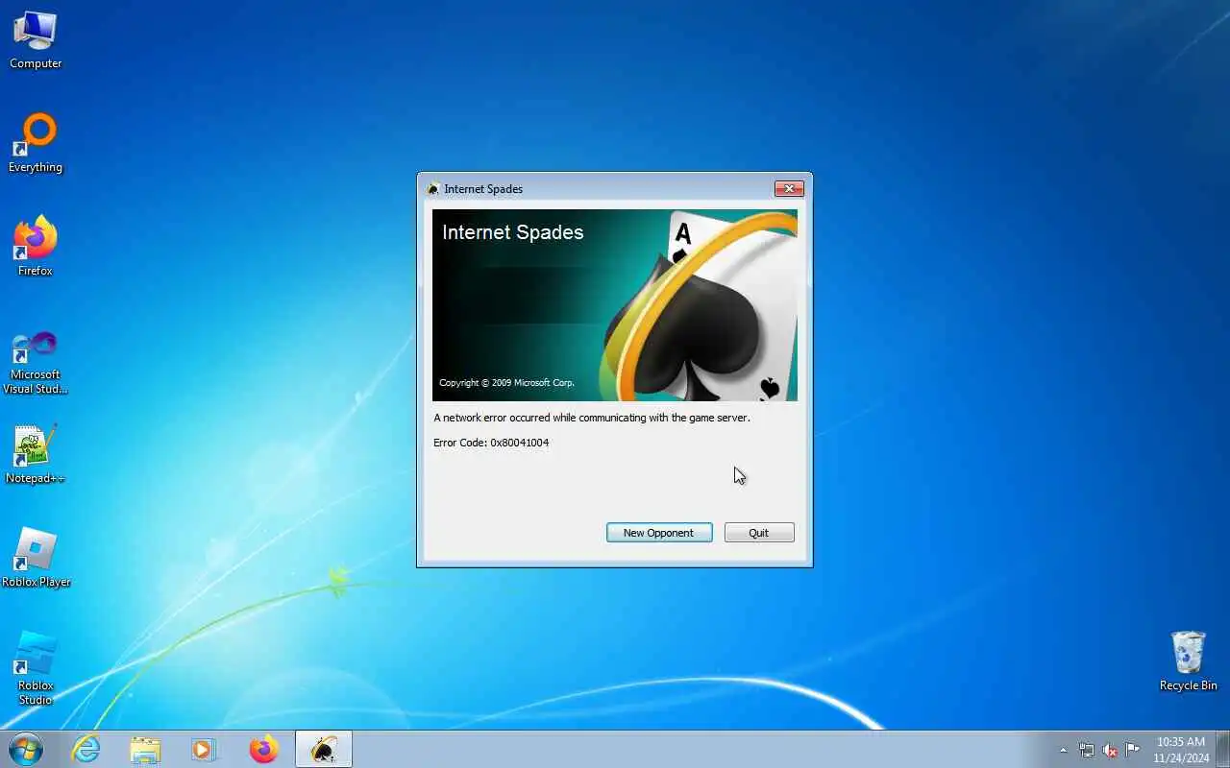Viewport: 1230px width, 768px height.
Task: Open the Windows Start menu
Action: [26, 749]
